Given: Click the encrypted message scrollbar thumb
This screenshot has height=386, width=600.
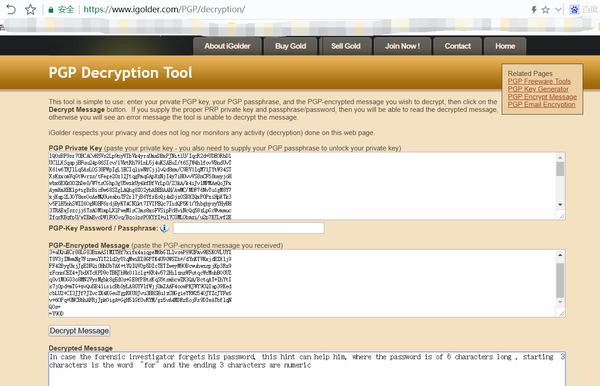Looking at the screenshot, I should point(560,280).
